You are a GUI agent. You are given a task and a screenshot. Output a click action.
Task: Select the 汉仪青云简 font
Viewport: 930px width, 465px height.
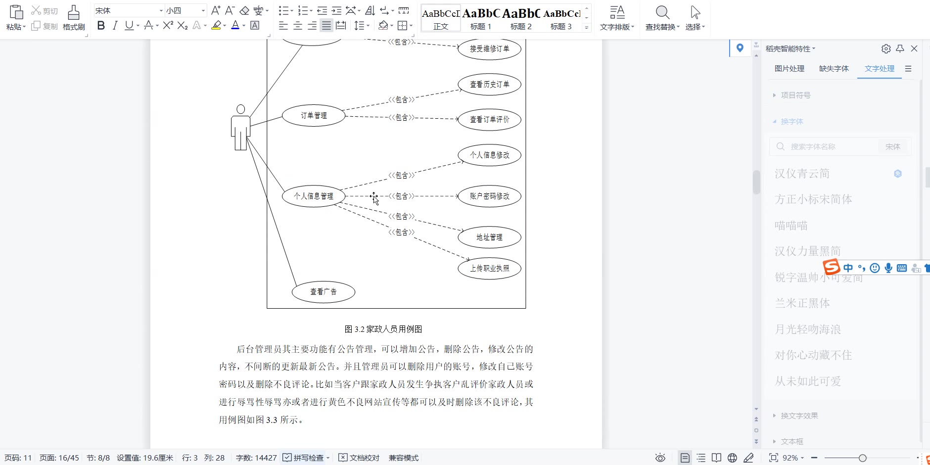(x=802, y=174)
